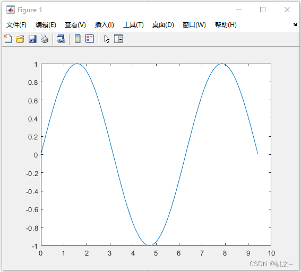Open the 窗口(W) menu
Viewport: 301px width, 272px height.
pyautogui.click(x=194, y=25)
